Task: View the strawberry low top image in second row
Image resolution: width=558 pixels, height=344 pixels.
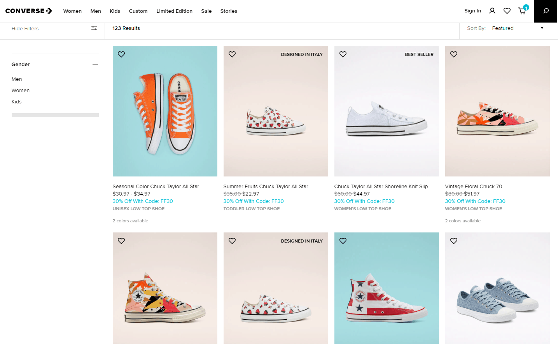Action: click(276, 288)
